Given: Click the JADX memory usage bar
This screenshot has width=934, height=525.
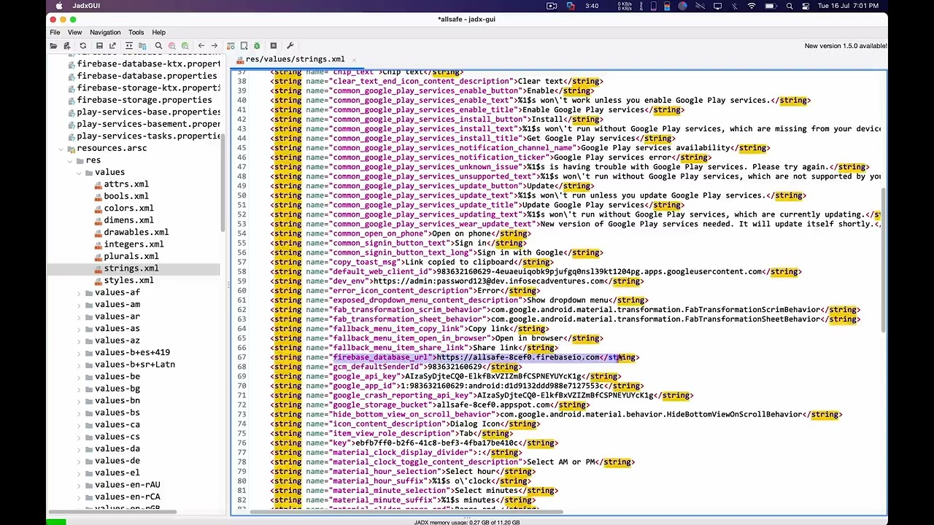Looking at the screenshot, I should pyautogui.click(x=467, y=522).
